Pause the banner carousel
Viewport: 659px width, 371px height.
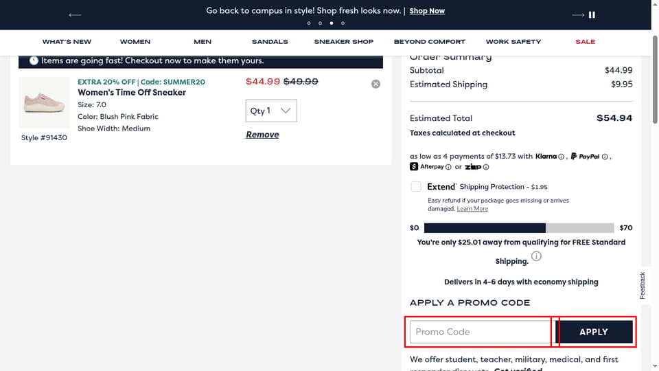click(592, 14)
